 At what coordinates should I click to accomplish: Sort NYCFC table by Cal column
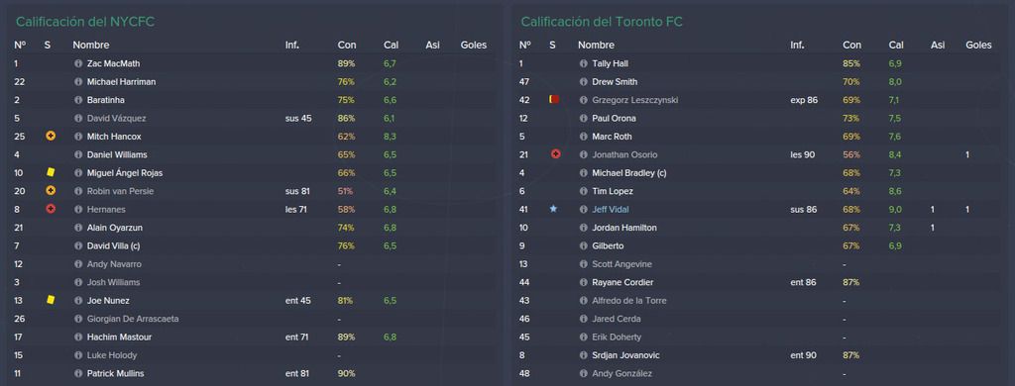pyautogui.click(x=391, y=46)
